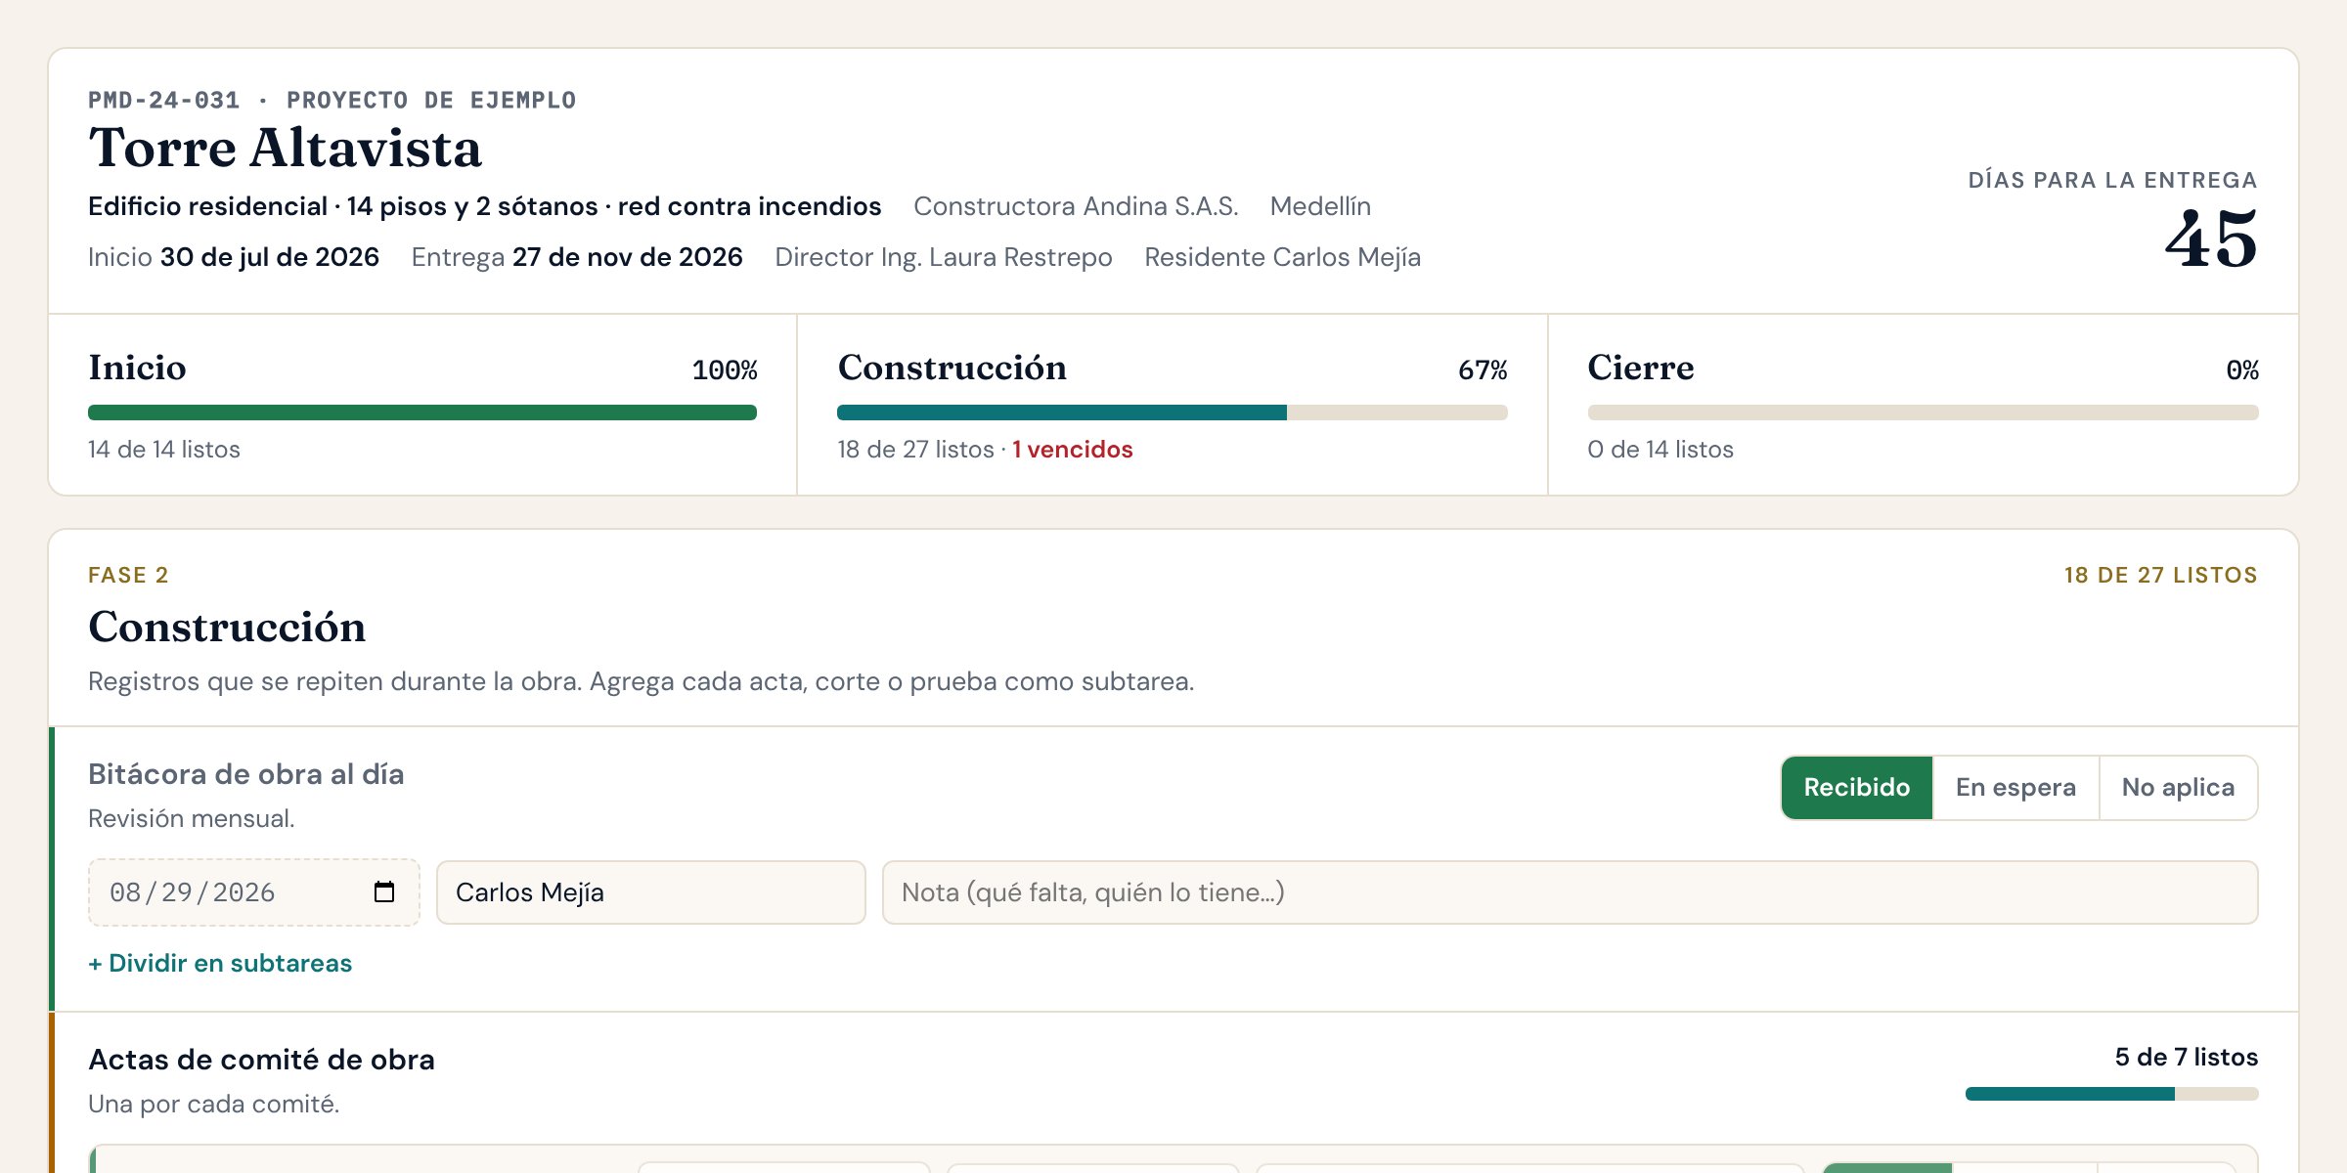Viewport: 2347px width, 1173px height.
Task: Mark Bitácora de obra as No aplica
Action: [x=2178, y=787]
